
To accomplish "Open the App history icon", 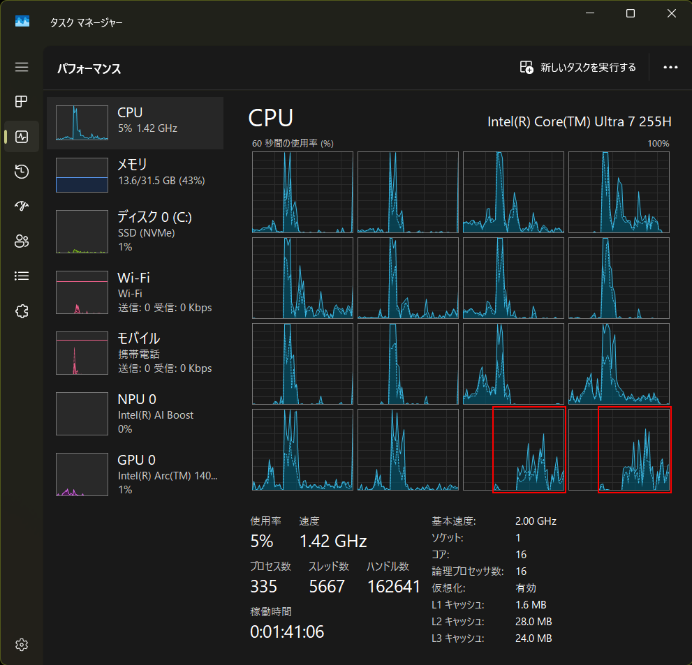I will point(22,172).
